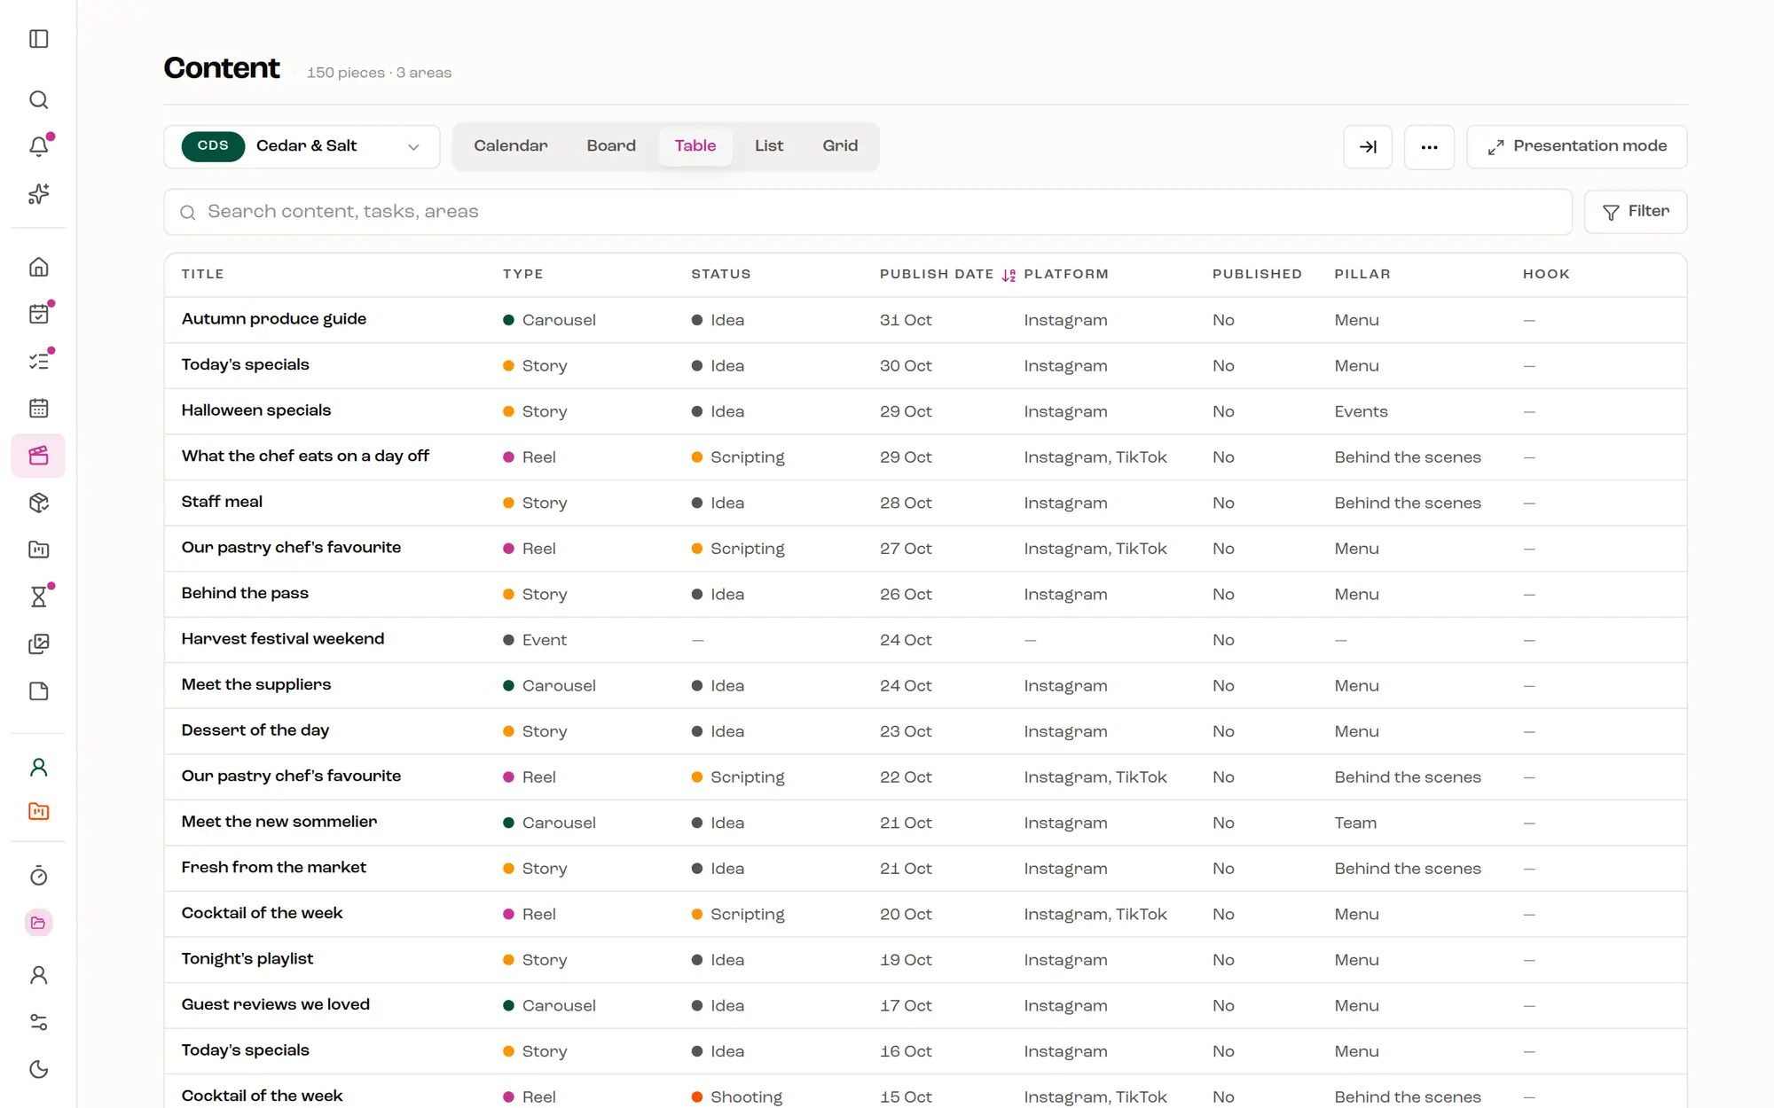The width and height of the screenshot is (1774, 1108).
Task: Sort by the Title column header
Action: click(202, 274)
